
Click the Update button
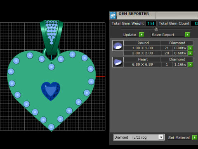(x=130, y=35)
